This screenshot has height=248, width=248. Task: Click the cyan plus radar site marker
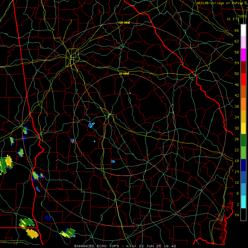tap(95, 141)
